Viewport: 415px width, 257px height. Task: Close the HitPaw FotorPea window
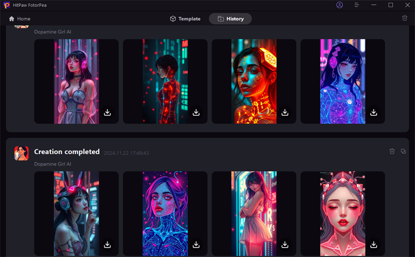tap(407, 5)
